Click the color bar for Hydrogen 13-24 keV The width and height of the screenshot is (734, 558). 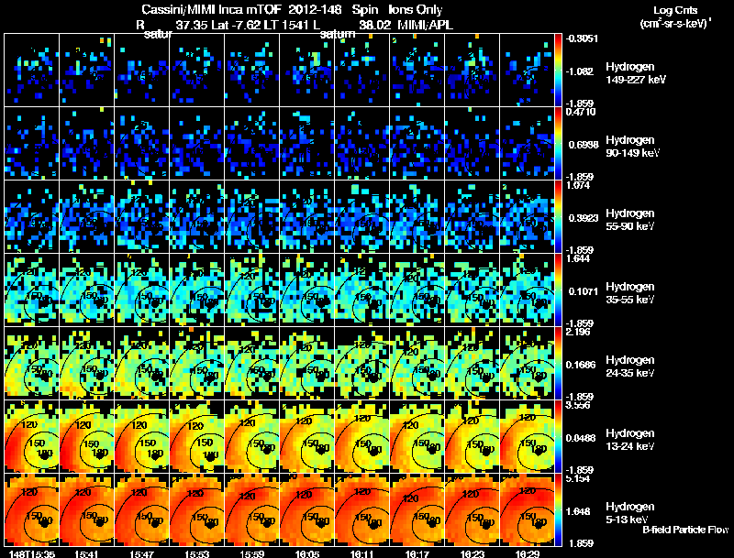click(x=558, y=436)
